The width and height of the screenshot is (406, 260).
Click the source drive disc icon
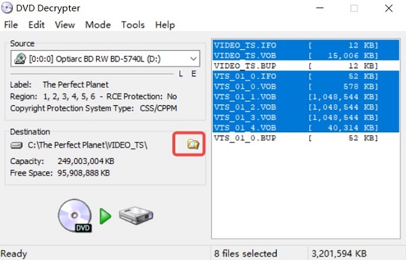(20, 59)
